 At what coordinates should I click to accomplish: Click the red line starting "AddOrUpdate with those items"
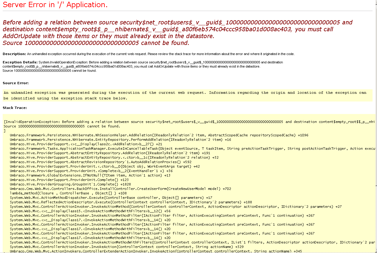coord(109,36)
